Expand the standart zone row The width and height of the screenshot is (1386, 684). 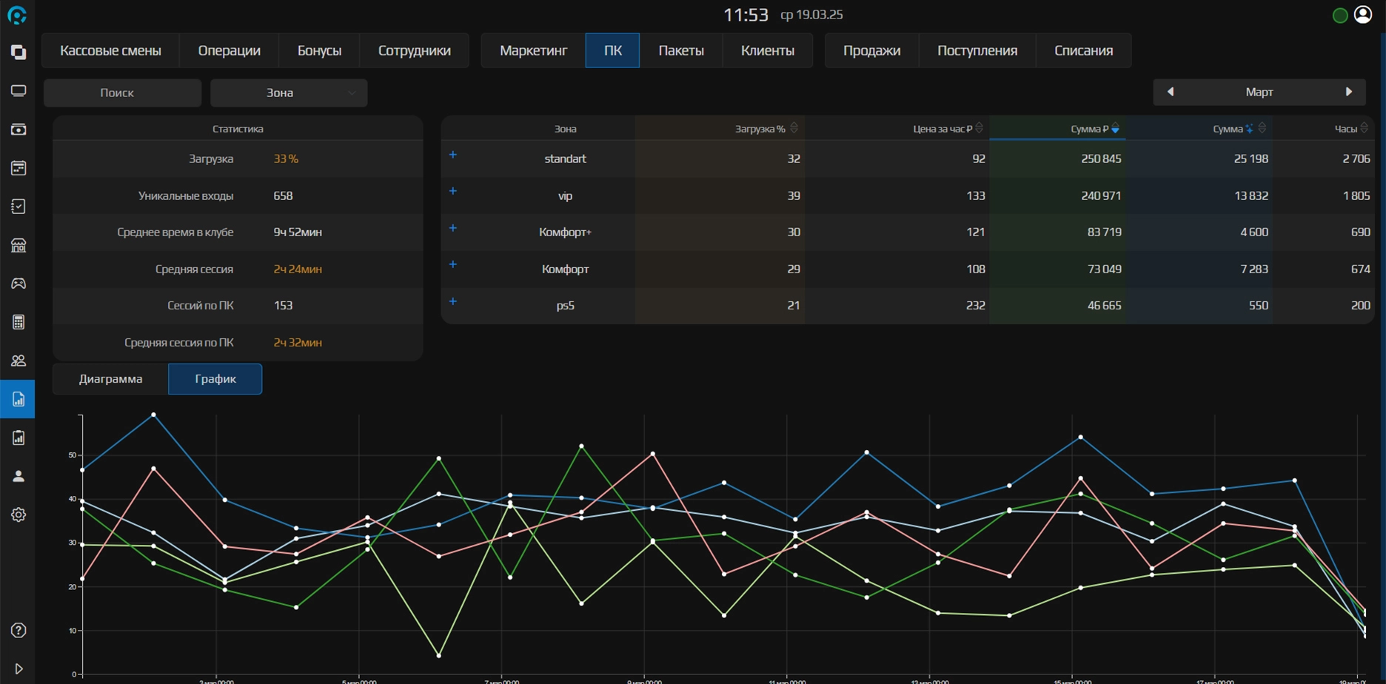(453, 155)
